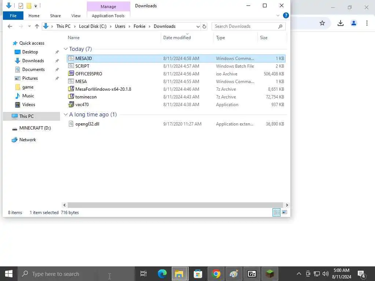Screen dimensions: 375x281
Task: Open the MINECRAFT (D:) drive
Action: tap(35, 128)
